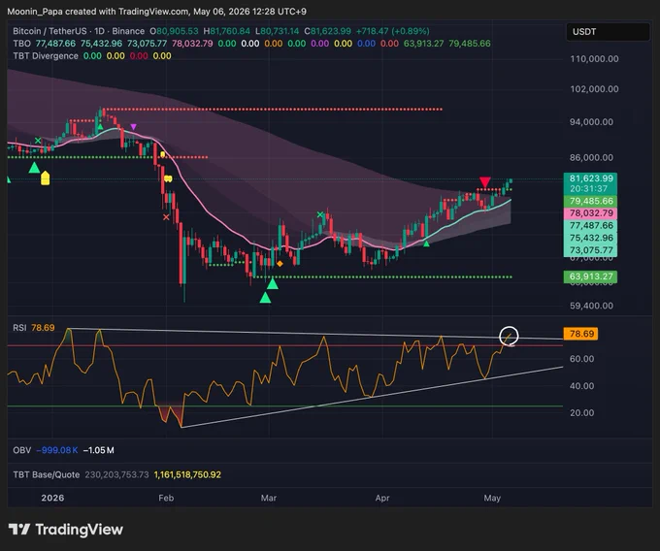The height and width of the screenshot is (551, 660).
Task: Click the 73,075.77 price-axis tag
Action: click(590, 250)
